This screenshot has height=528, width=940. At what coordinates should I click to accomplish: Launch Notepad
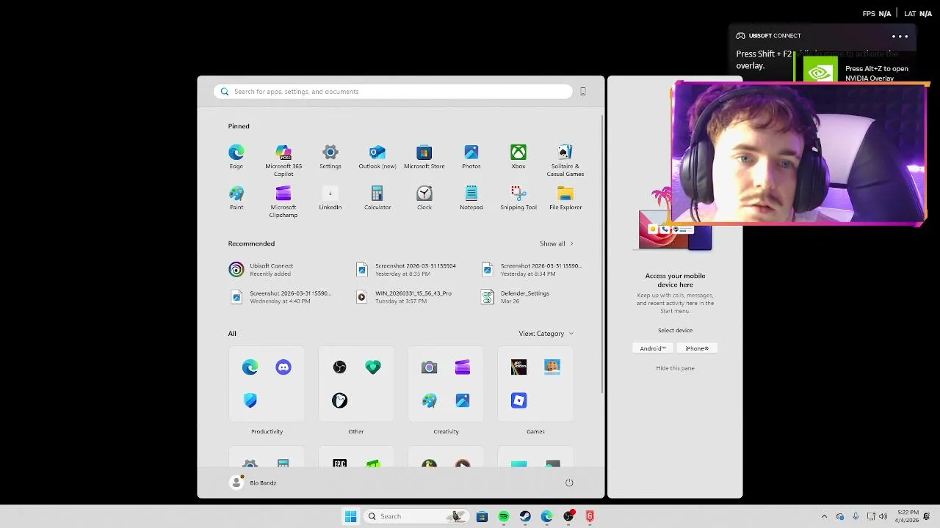tap(471, 197)
